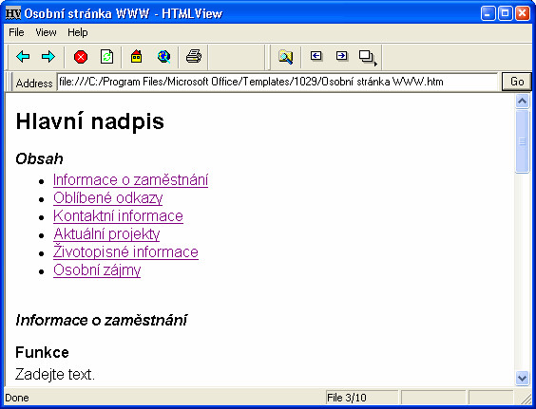Viewport: 536px width, 409px height.
Task: Click the Zadejte text. paragraph
Action: [55, 375]
